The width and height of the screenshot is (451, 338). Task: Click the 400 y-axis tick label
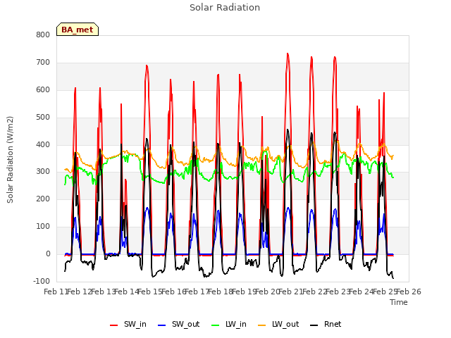(43, 144)
